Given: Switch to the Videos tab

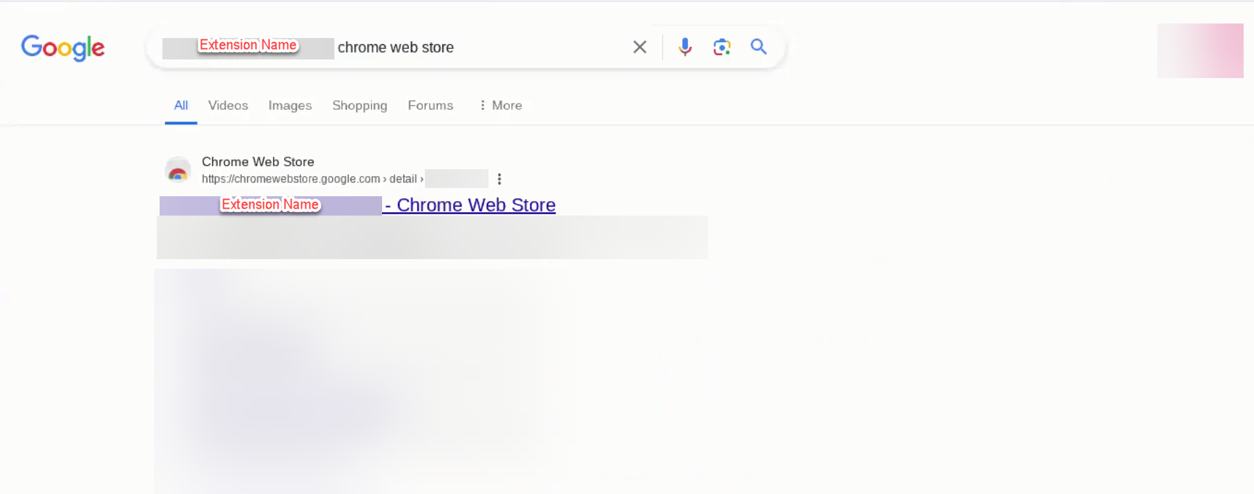Looking at the screenshot, I should tap(228, 106).
